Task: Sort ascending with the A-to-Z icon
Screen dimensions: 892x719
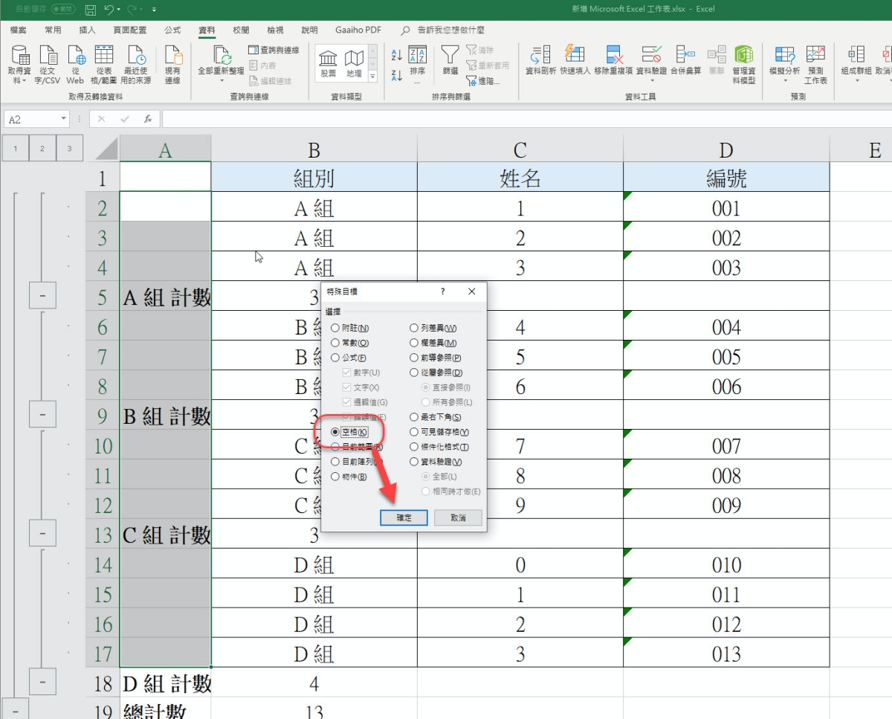Action: coord(396,56)
